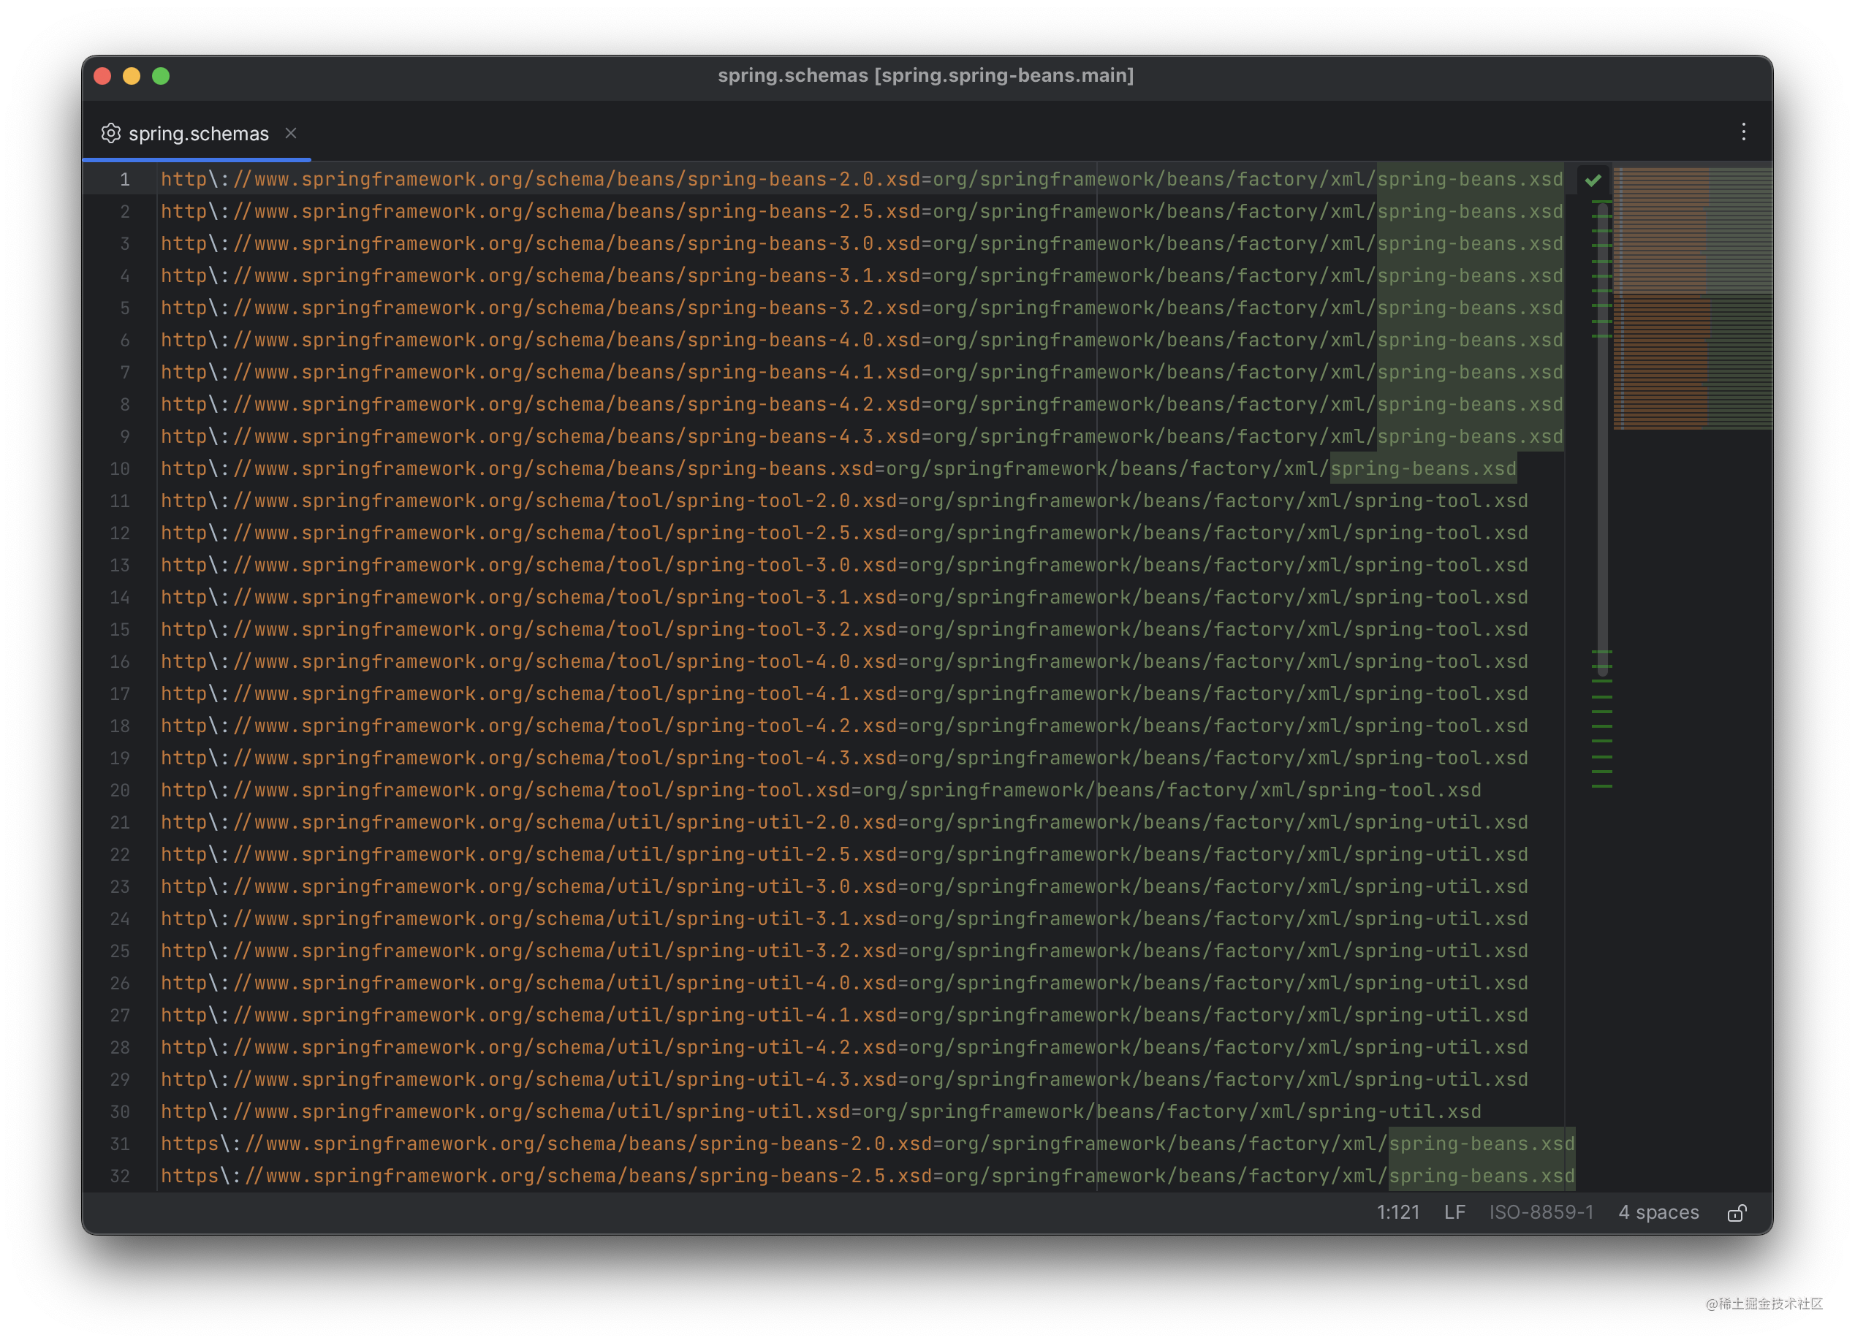The image size is (1855, 1343).
Task: Toggle file writable state via the unlocked padlock
Action: tap(1739, 1213)
